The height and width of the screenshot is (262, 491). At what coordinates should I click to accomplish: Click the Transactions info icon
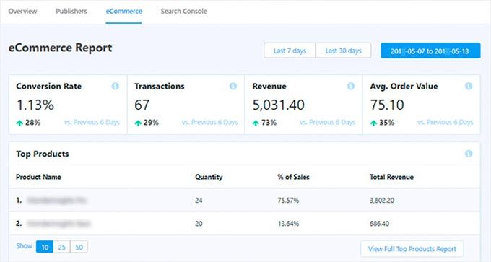point(233,86)
